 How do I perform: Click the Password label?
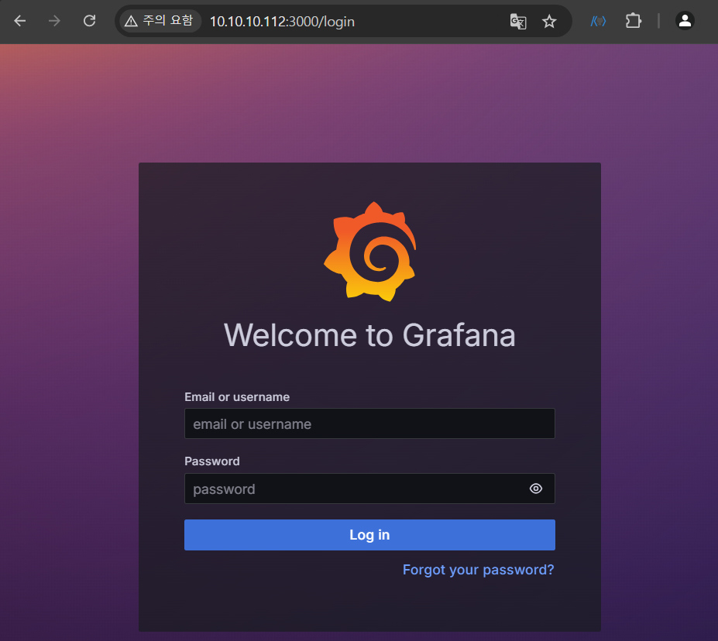tap(212, 461)
